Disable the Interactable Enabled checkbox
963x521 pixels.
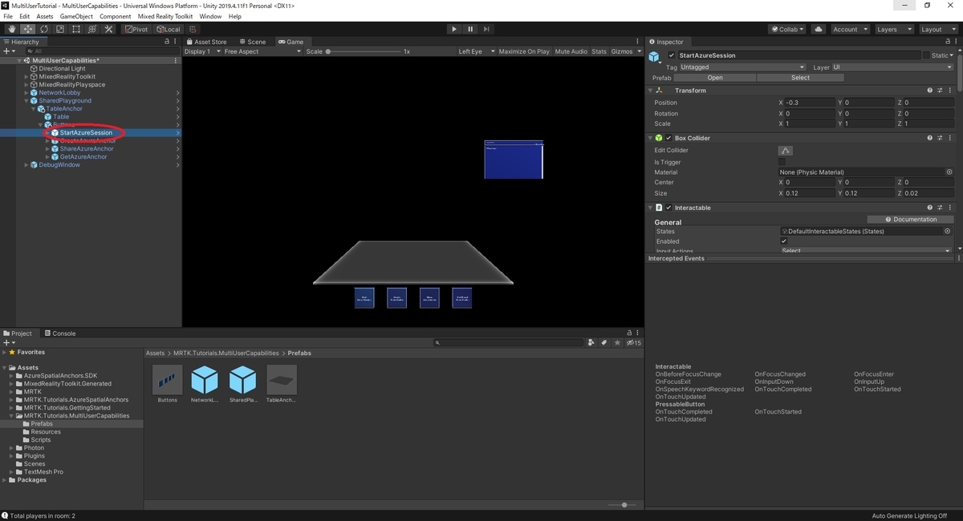[784, 241]
